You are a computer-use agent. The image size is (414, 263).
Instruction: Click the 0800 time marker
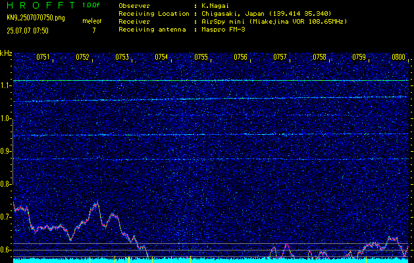click(398, 57)
